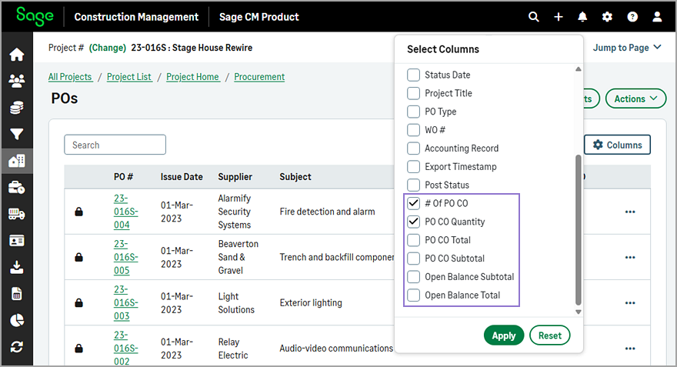Click the column list scrollbar thumb
Viewport: 677px width, 367px height.
click(578, 230)
